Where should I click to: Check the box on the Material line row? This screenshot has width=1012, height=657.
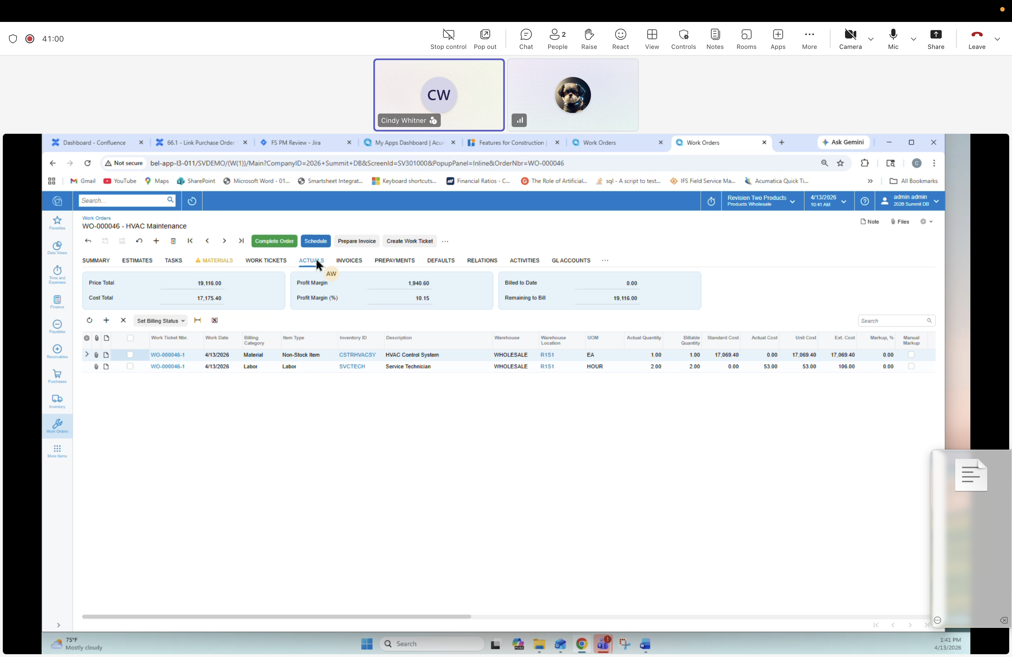130,355
